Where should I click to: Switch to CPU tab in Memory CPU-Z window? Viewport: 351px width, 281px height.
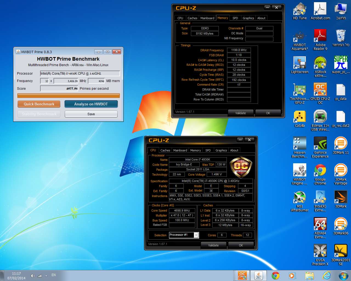click(180, 18)
